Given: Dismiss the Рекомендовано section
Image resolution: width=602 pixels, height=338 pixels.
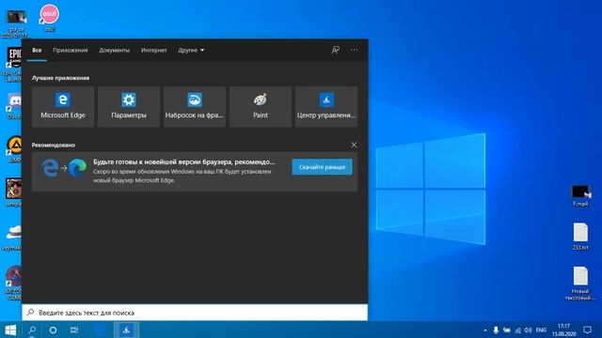Looking at the screenshot, I should [x=354, y=145].
